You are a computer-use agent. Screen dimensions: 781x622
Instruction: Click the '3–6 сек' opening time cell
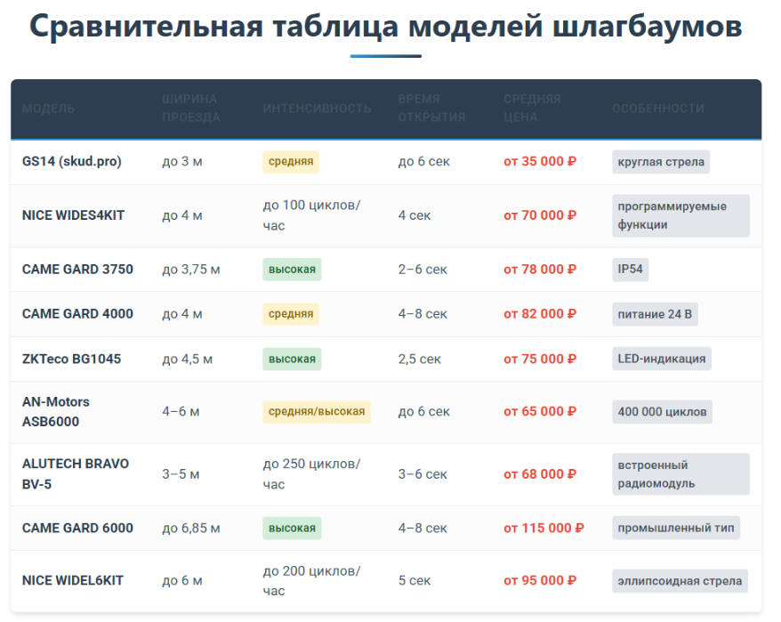[423, 474]
